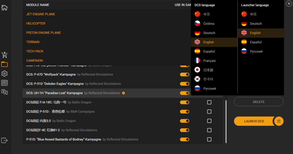This screenshot has height=154, width=293.
Task: Tick checkbox for DCS战役 P-51D campaign
Action: (x=209, y=112)
